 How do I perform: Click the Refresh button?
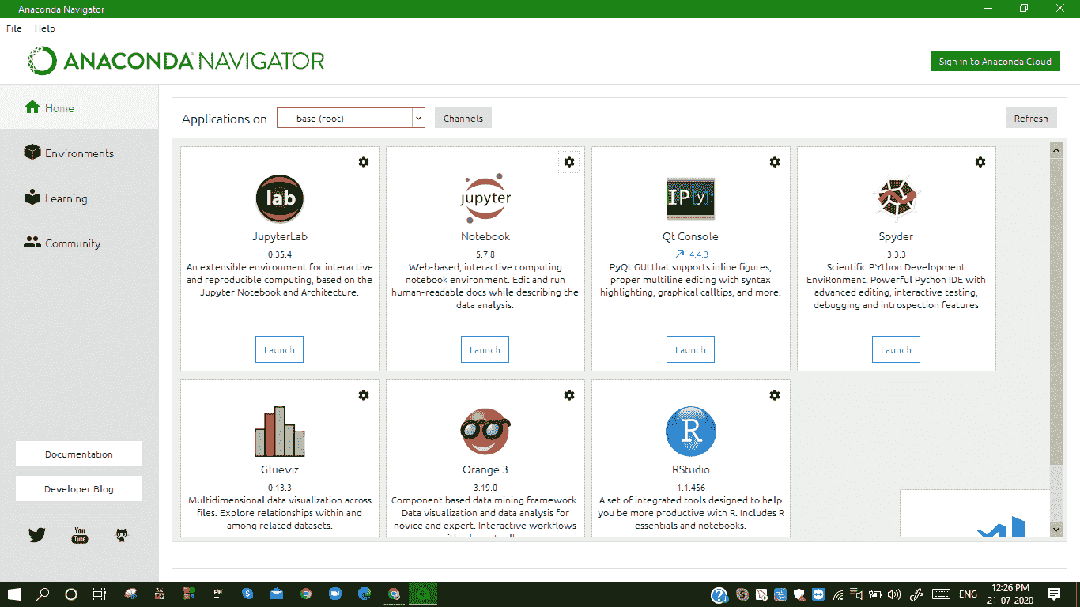point(1030,119)
